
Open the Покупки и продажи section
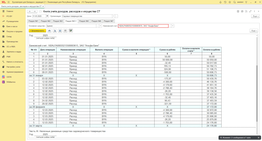[x=14, y=31]
